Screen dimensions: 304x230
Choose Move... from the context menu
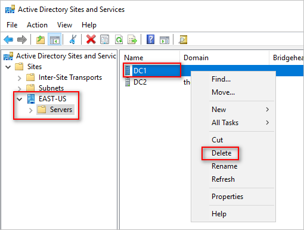coord(233,92)
